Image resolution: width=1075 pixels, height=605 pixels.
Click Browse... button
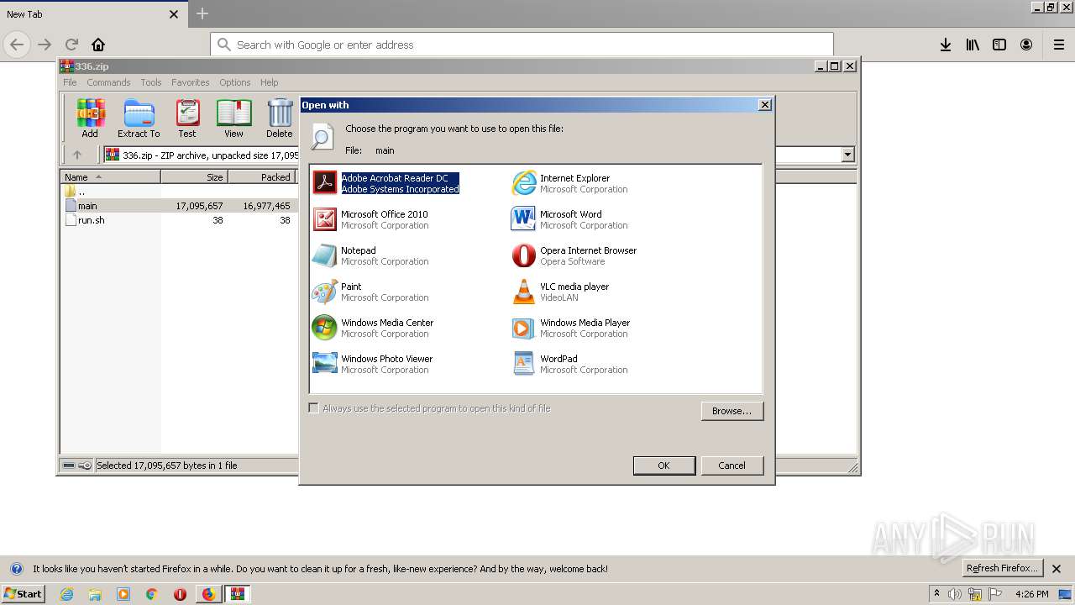tap(732, 411)
